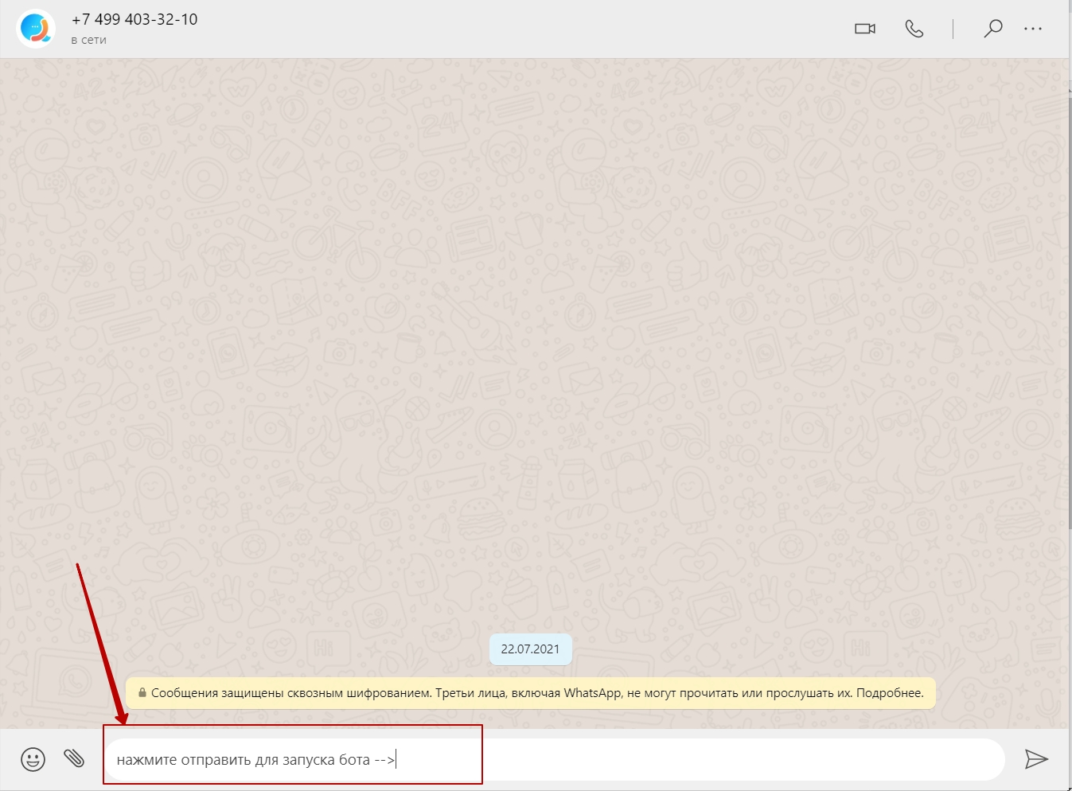1072x791 pixels.
Task: Open the three-dot chat menu
Action: [x=1033, y=29]
